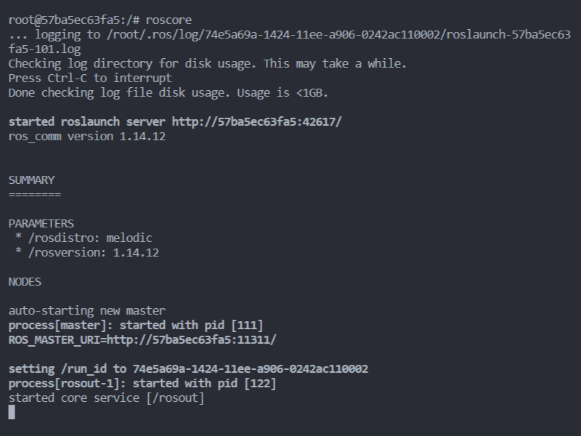The height and width of the screenshot is (436, 581).
Task: Click the process[rosout-1] pid [122] line
Action: pyautogui.click(x=142, y=384)
